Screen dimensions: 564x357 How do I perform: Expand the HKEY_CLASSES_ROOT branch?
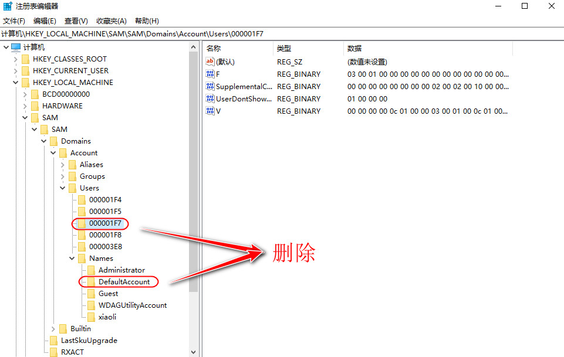(15, 59)
